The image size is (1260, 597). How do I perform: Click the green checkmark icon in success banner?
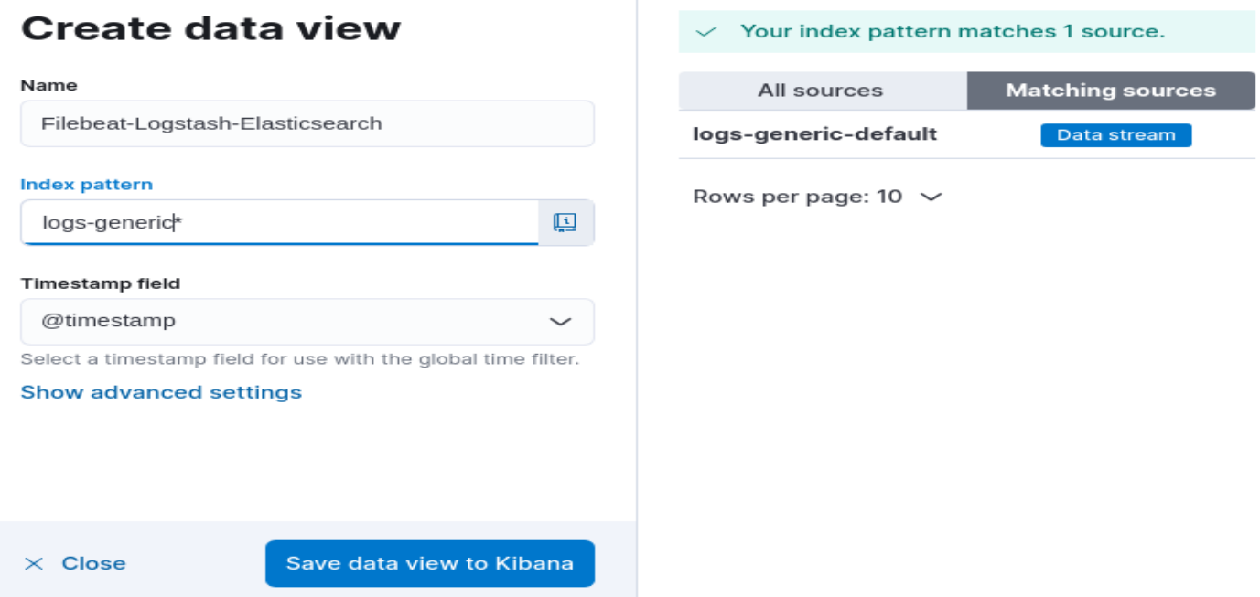[x=705, y=32]
